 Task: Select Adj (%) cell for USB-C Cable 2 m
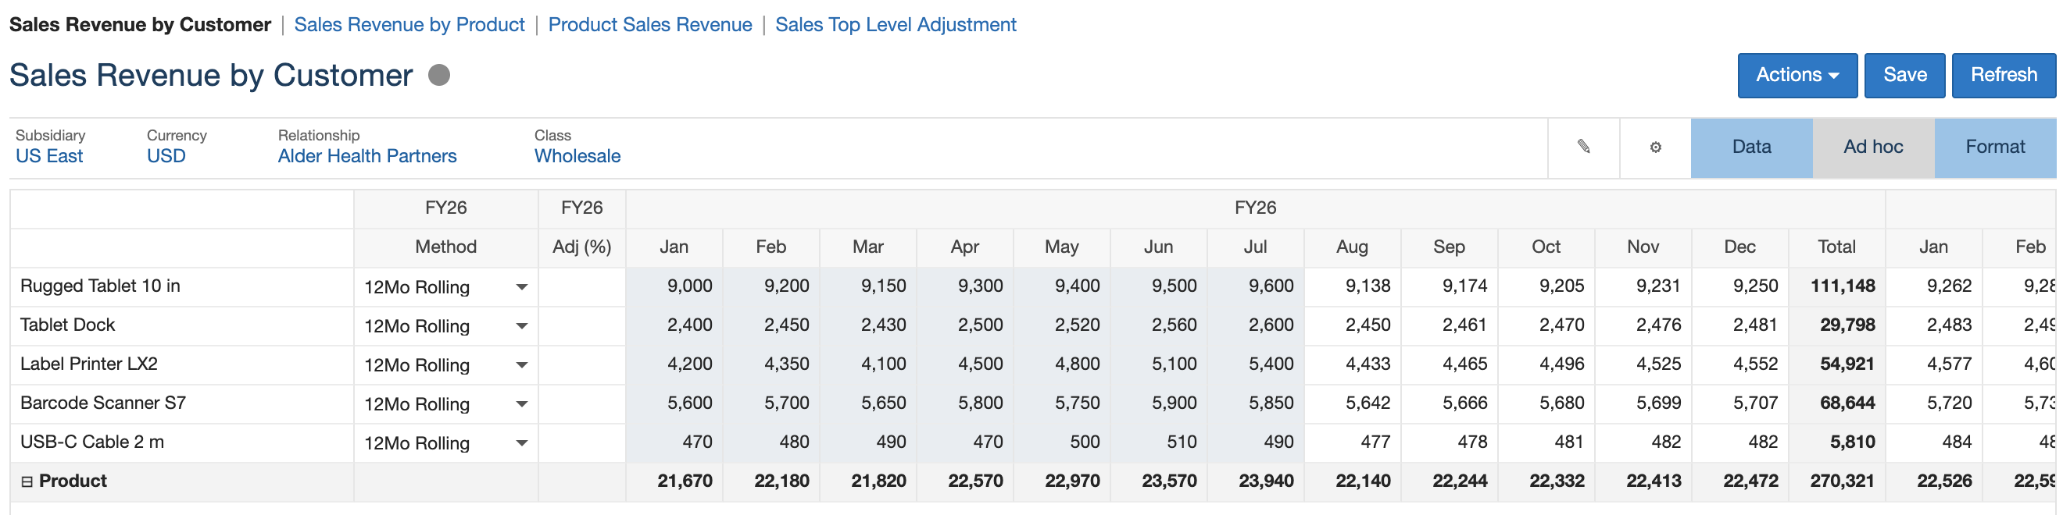tap(581, 443)
